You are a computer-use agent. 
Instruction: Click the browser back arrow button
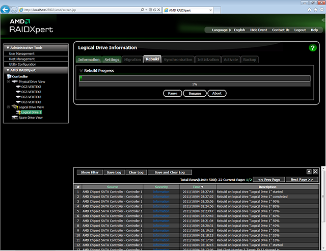tap(5, 10)
